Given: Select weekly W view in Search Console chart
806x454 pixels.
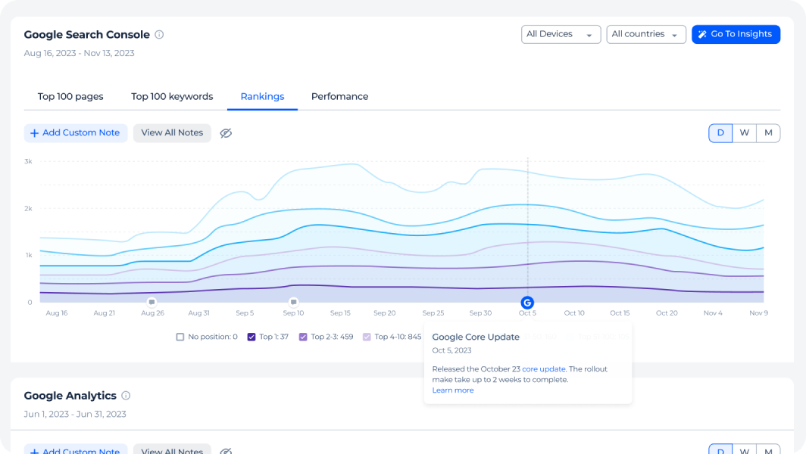Looking at the screenshot, I should point(745,133).
